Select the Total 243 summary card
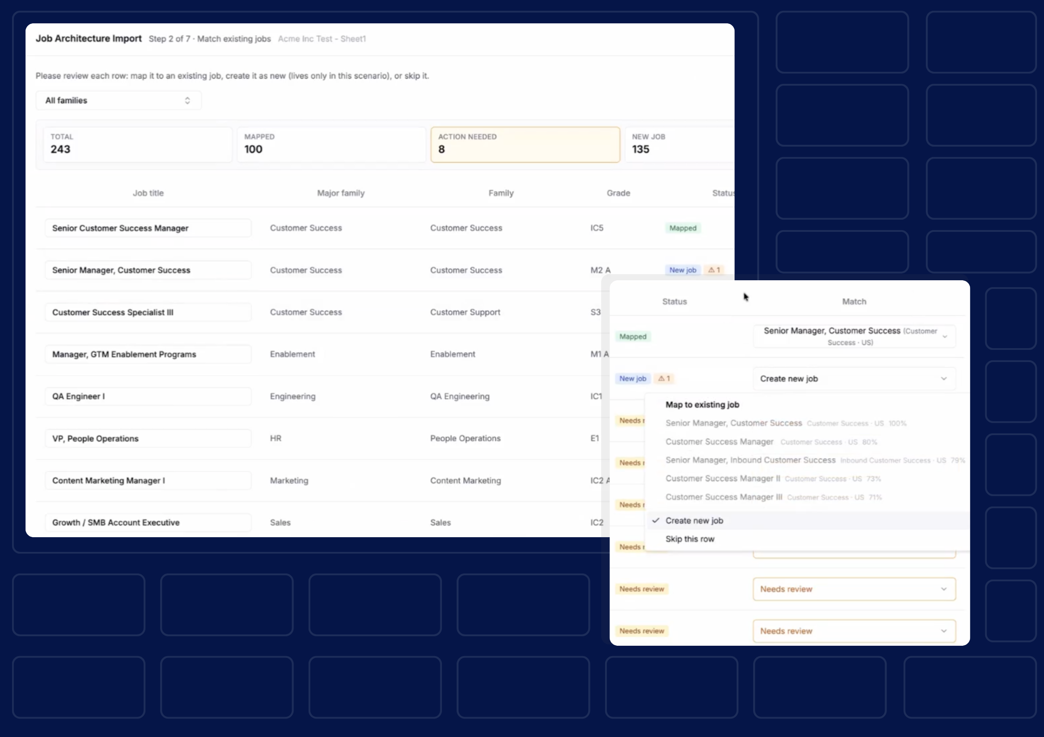The width and height of the screenshot is (1044, 737). coord(137,144)
